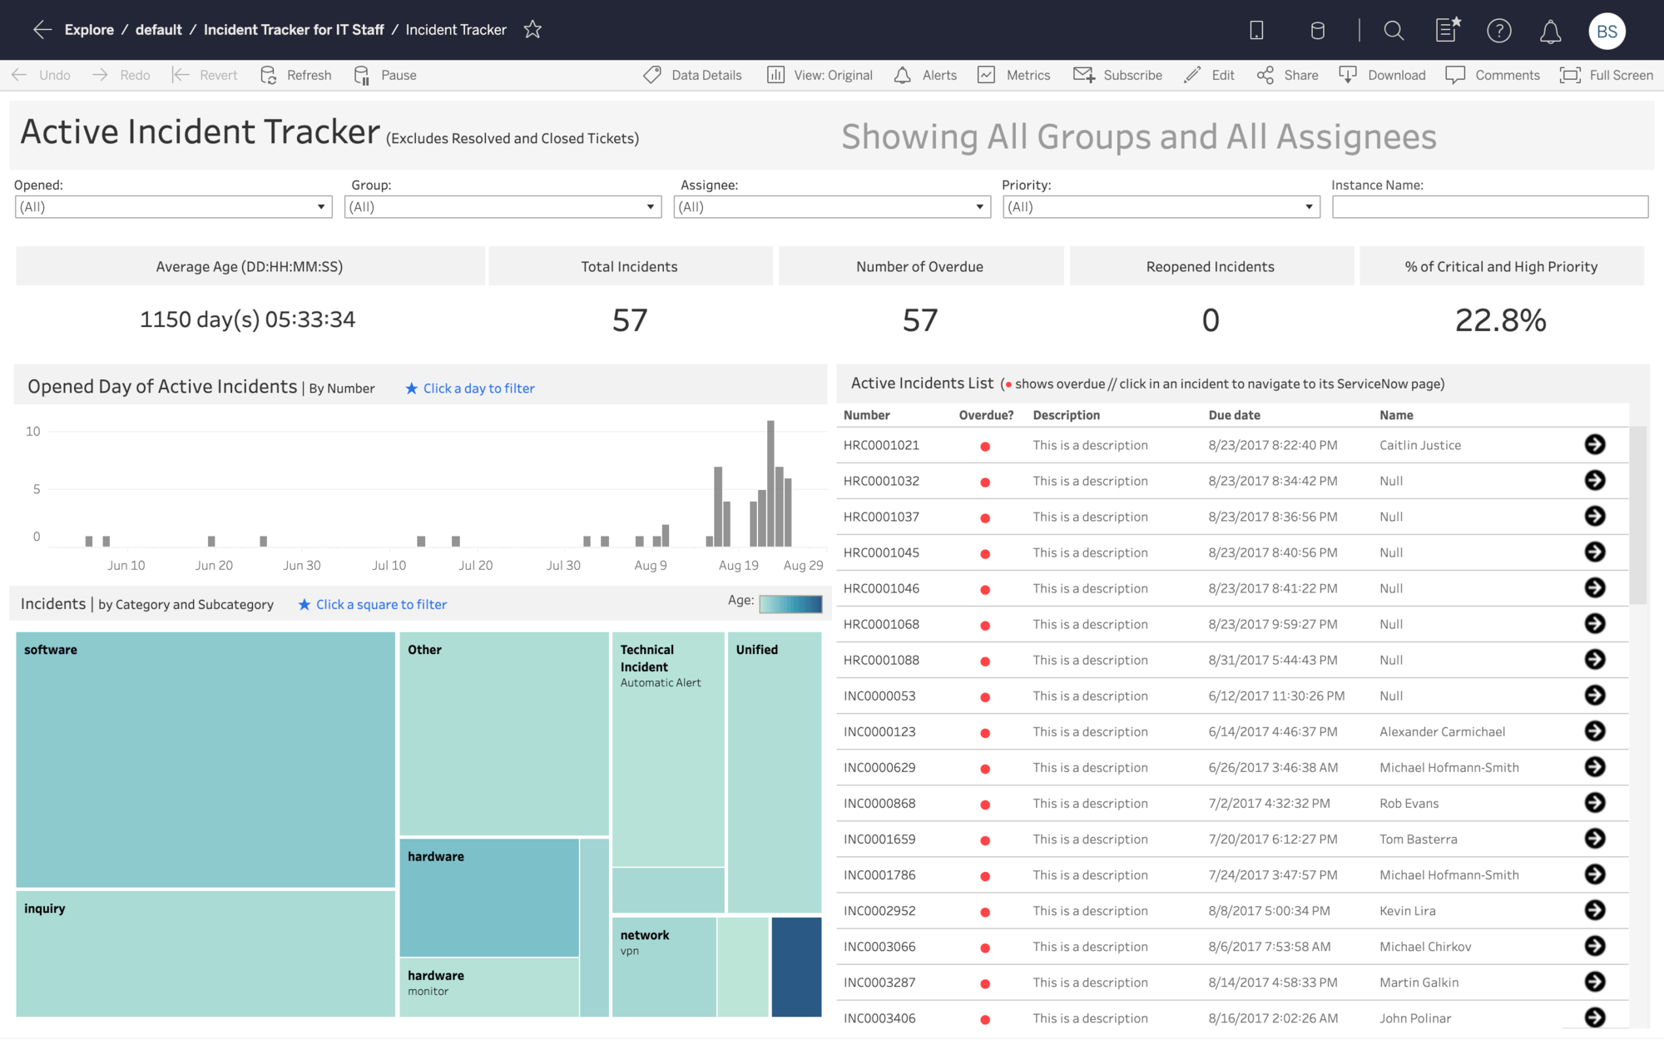Click the Age color gradient legend

click(790, 604)
